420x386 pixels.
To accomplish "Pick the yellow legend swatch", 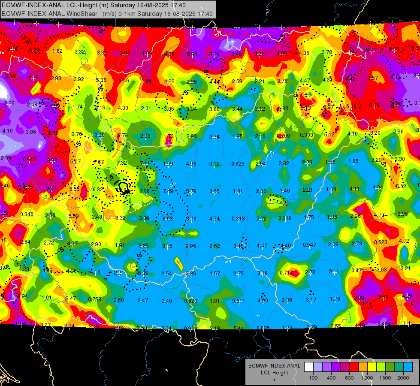I will [x=372, y=367].
